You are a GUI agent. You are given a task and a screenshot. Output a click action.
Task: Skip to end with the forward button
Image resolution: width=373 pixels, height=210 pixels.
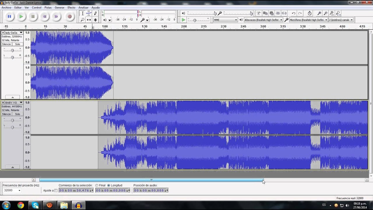pos(57,17)
